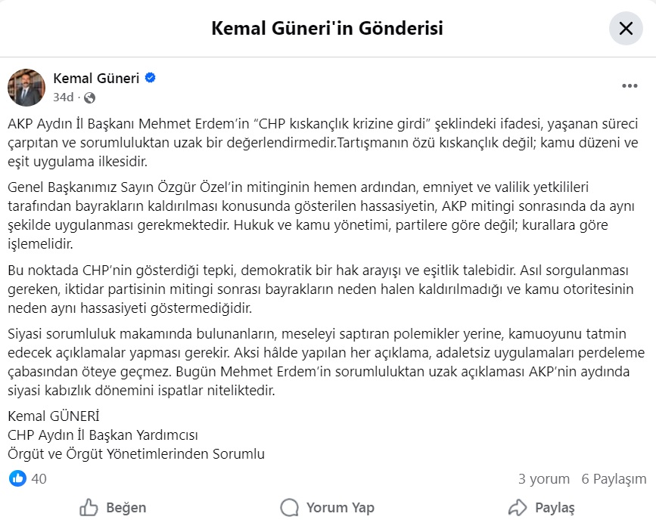656x532 pixels.
Task: View the 40 reactions count
Action: pyautogui.click(x=39, y=478)
